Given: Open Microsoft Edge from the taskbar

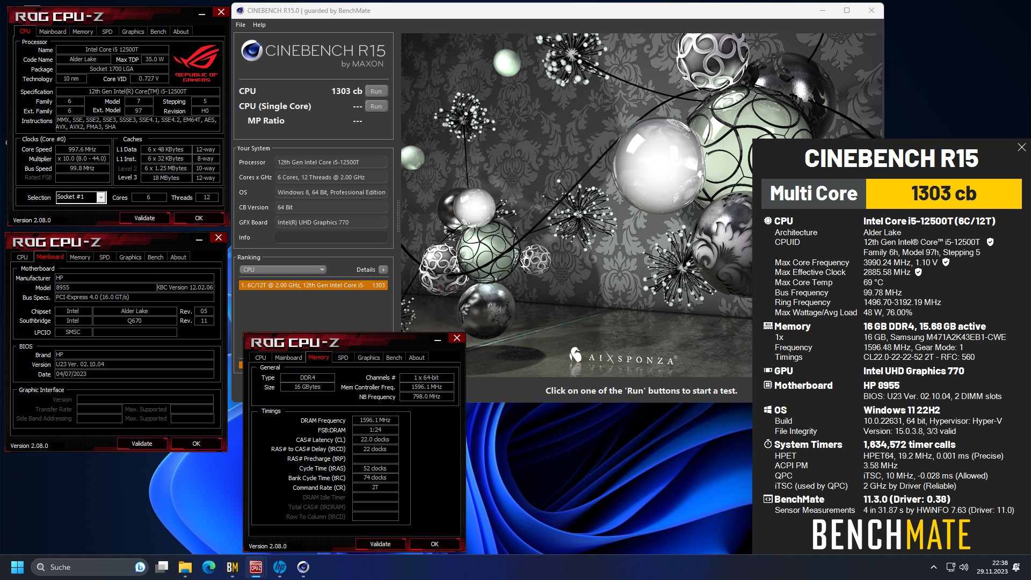Looking at the screenshot, I should pos(209,567).
